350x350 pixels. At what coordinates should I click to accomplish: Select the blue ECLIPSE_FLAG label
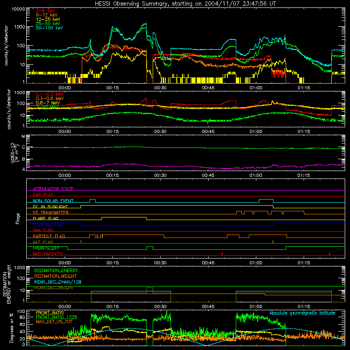48,224
